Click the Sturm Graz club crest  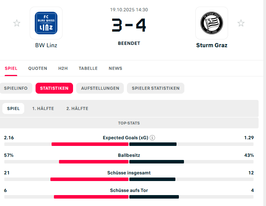(211, 23)
